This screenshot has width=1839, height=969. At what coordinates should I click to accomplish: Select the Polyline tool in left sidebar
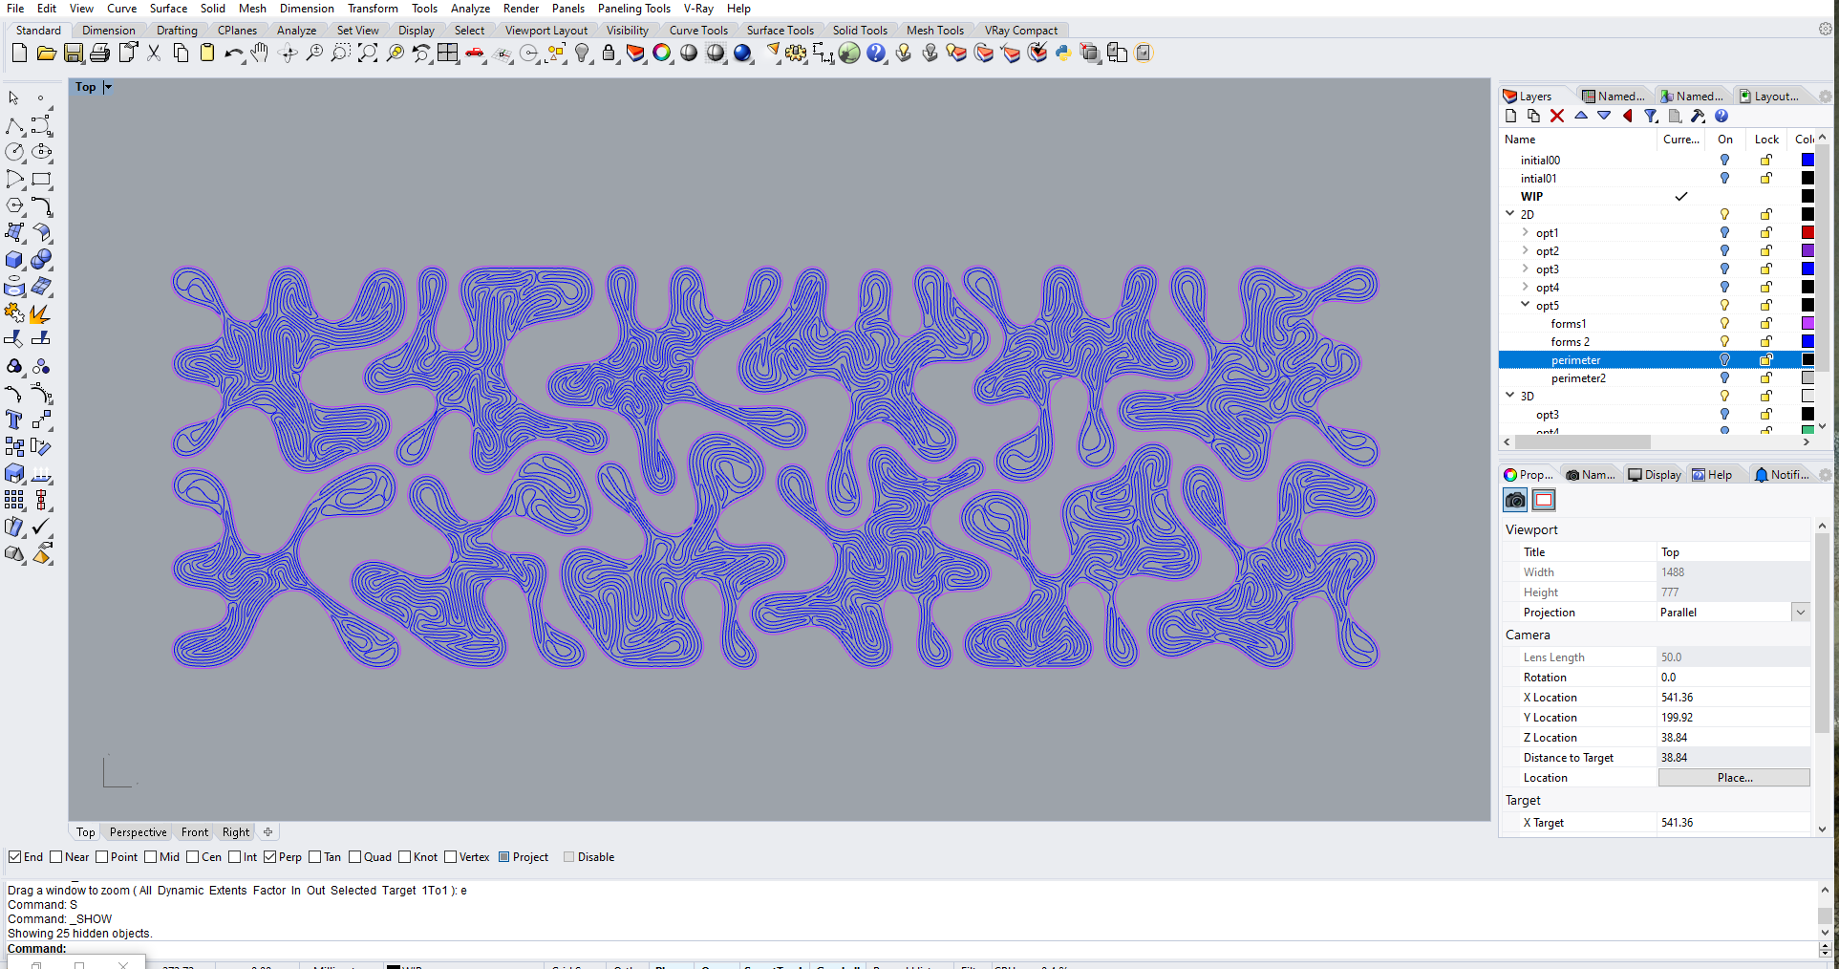(14, 126)
